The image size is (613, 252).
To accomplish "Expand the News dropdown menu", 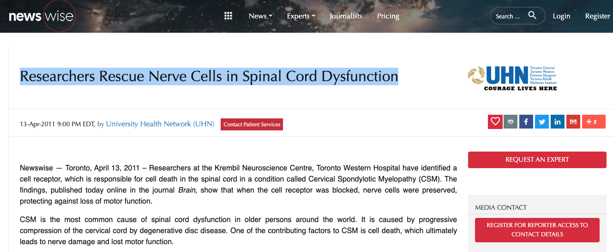I will (x=260, y=16).
